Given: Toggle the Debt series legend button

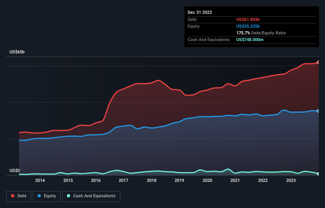Looking at the screenshot, I should tap(19, 196).
